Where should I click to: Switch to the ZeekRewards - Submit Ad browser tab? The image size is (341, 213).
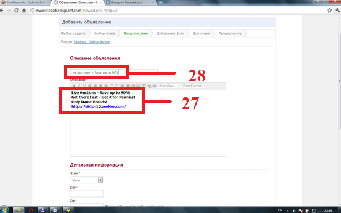[x=25, y=2]
